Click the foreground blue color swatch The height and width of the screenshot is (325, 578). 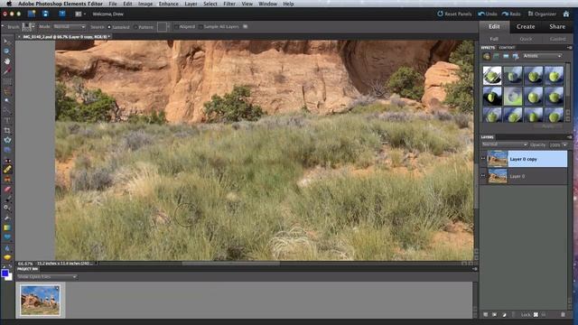(x=5, y=273)
